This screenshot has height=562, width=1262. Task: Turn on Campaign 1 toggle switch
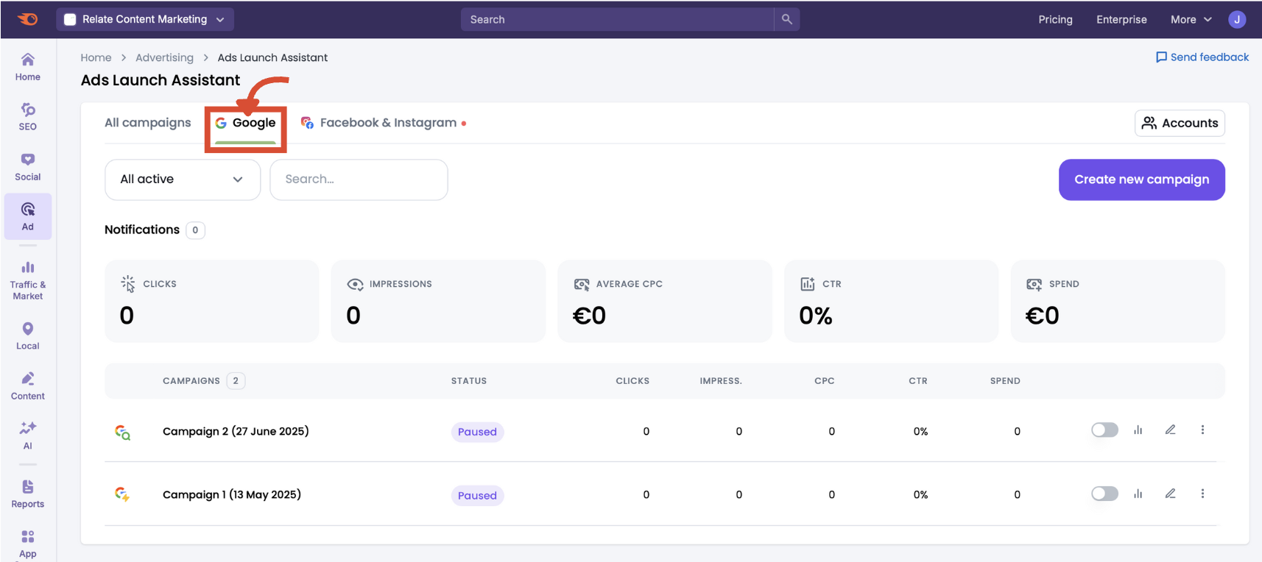click(x=1104, y=494)
